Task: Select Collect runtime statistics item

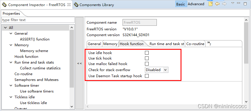Action: pyautogui.click(x=40, y=68)
